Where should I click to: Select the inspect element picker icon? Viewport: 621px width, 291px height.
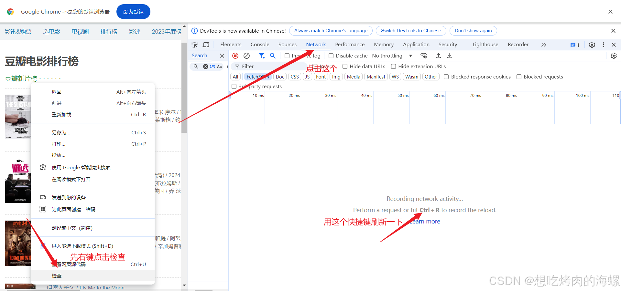tap(195, 45)
